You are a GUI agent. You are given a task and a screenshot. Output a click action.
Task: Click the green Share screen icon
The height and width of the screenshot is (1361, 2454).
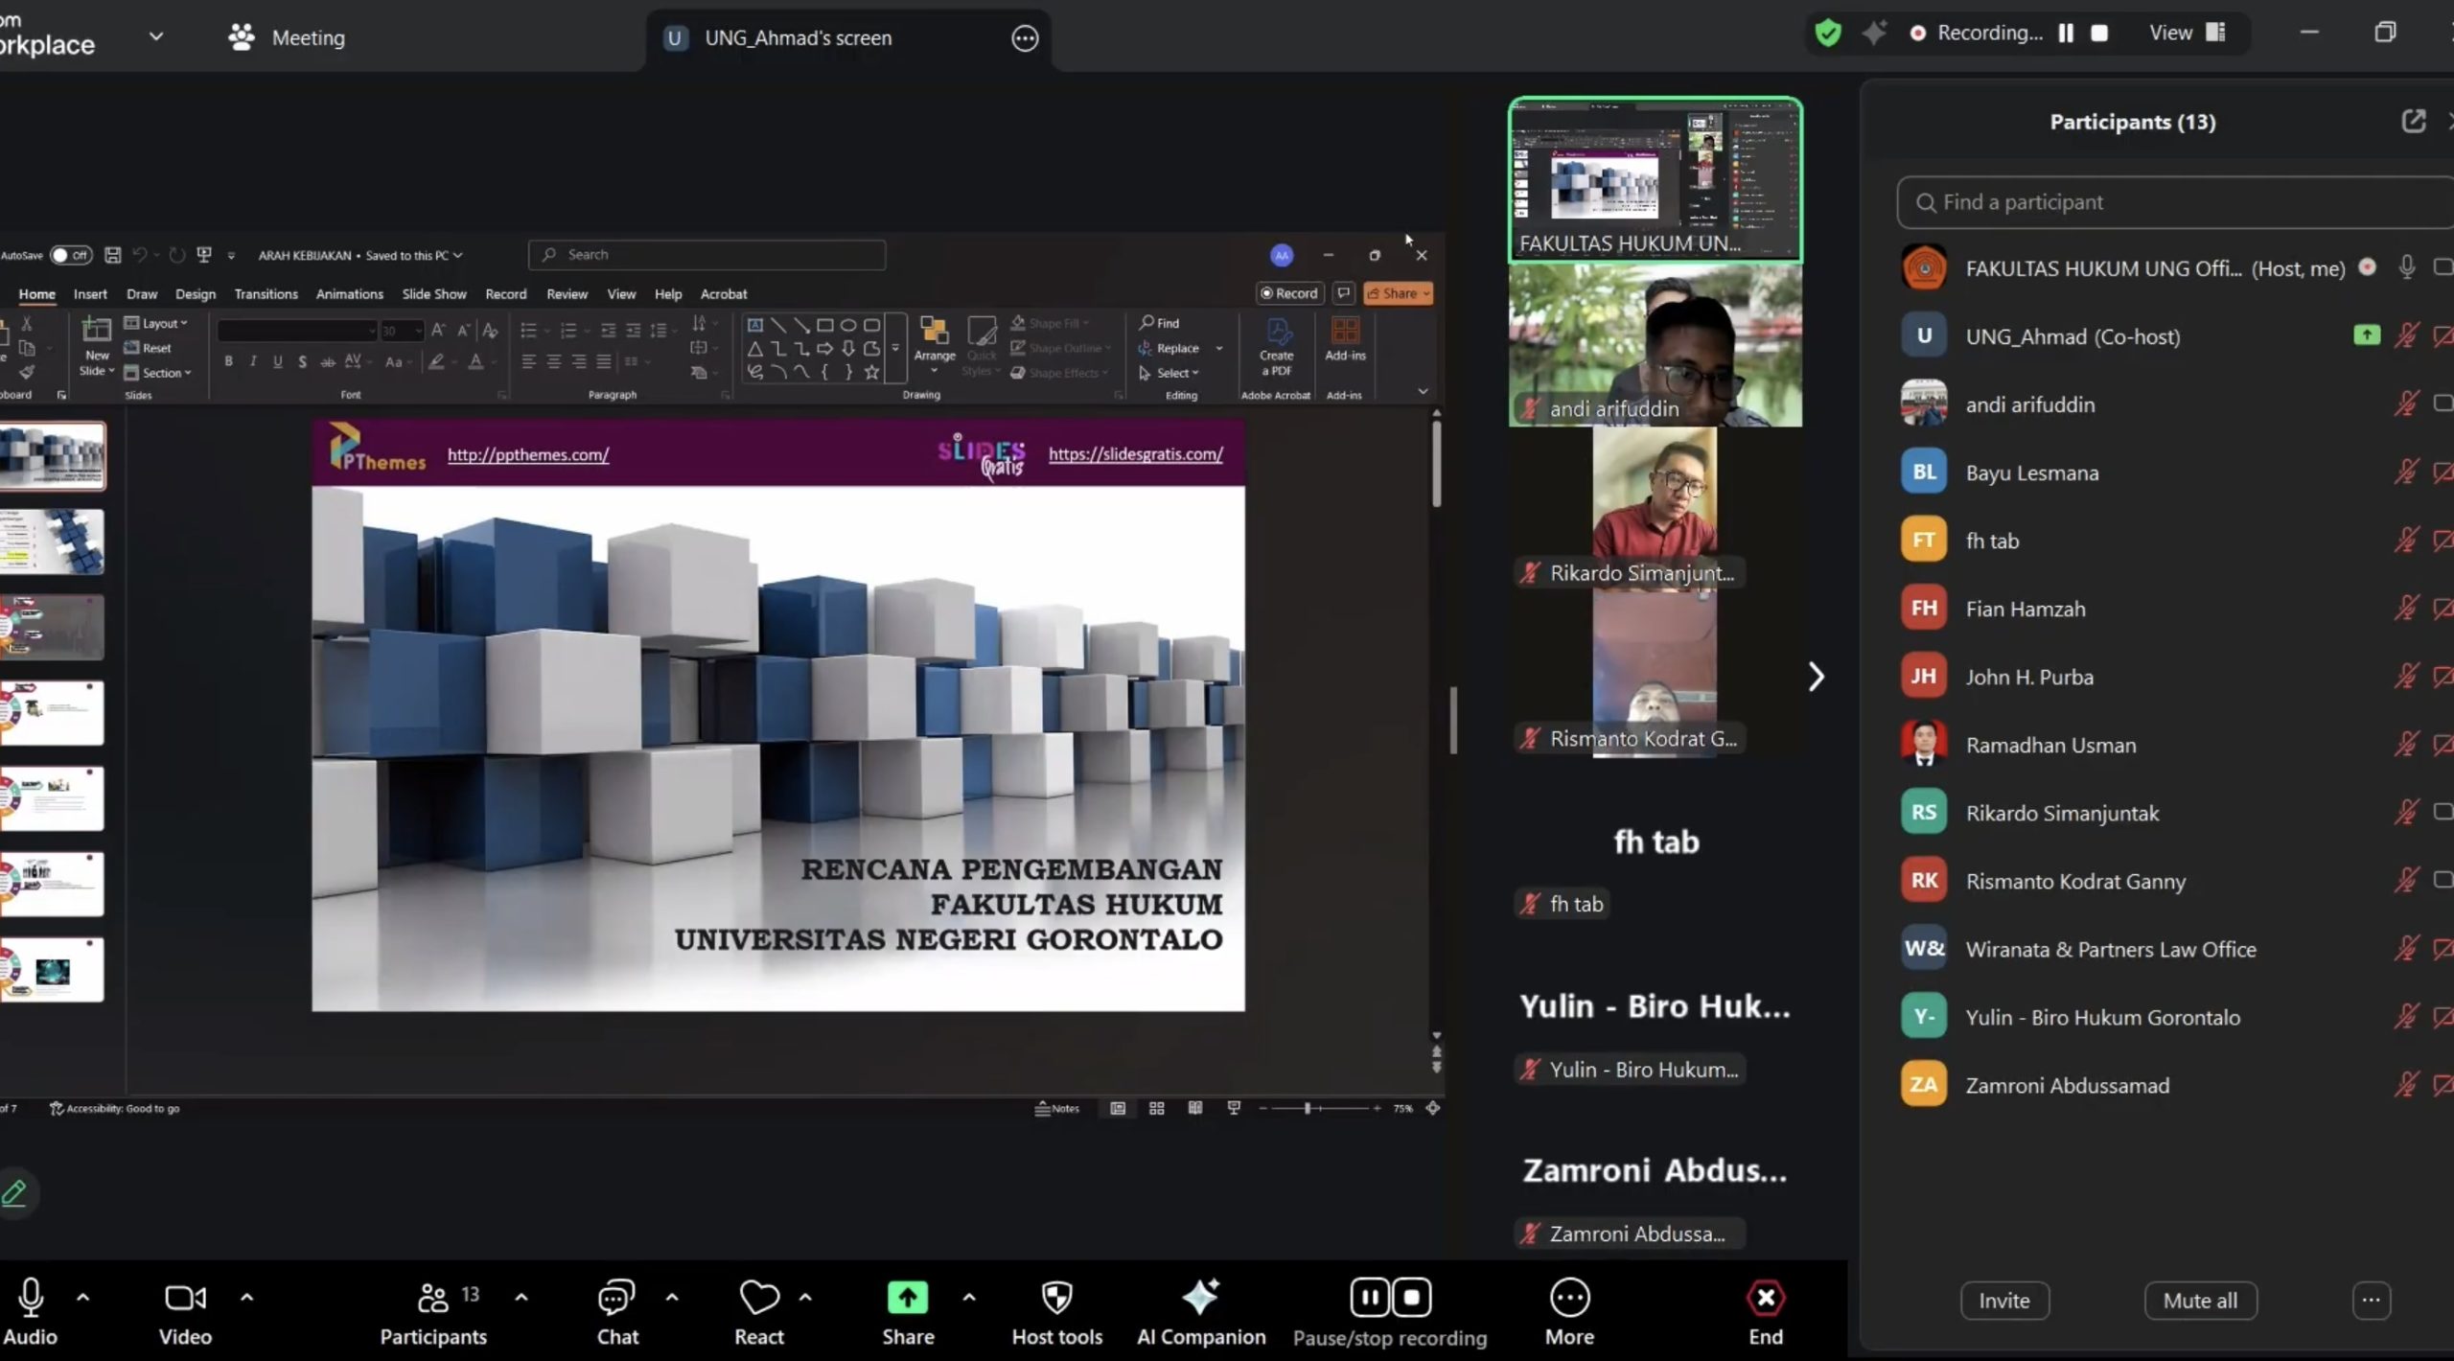point(907,1299)
